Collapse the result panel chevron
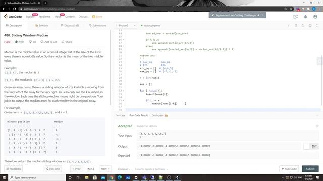 pyautogui.click(x=317, y=115)
